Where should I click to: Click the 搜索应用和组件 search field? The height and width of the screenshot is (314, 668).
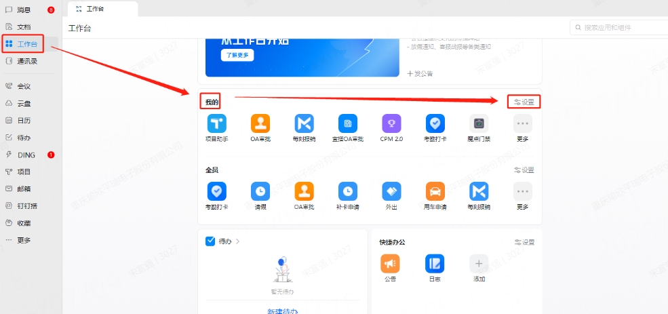coord(617,28)
